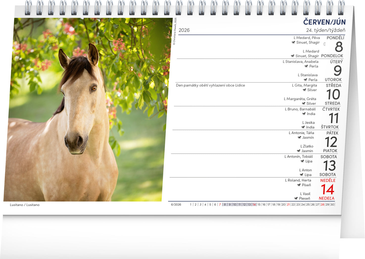Click horse icon beside India under Bruno, Barnabáš

point(304,114)
